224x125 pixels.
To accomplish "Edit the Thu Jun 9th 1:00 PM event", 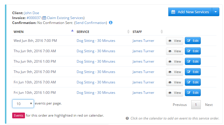I will coord(193,61).
